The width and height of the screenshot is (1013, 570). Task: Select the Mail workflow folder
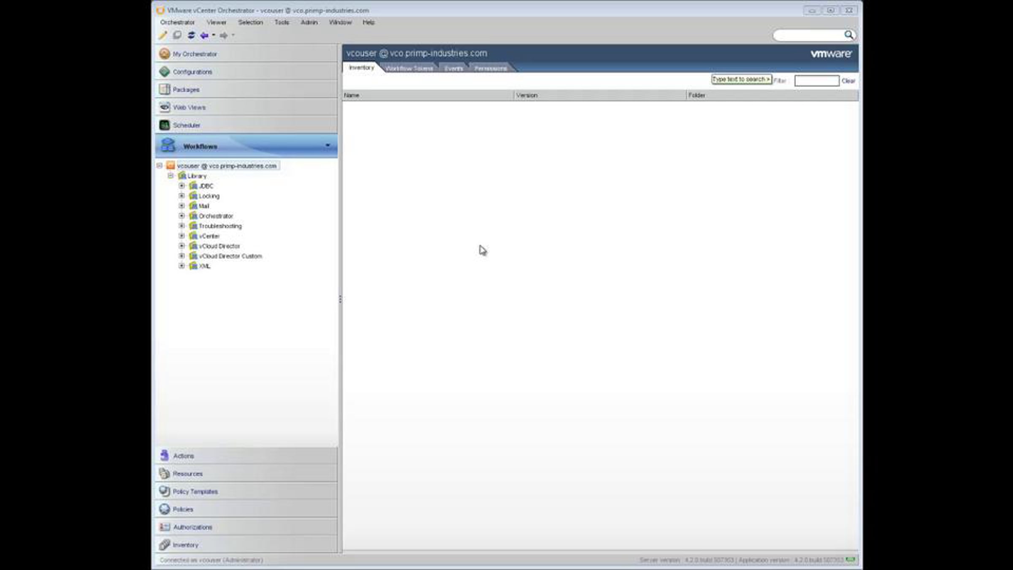[x=204, y=206]
